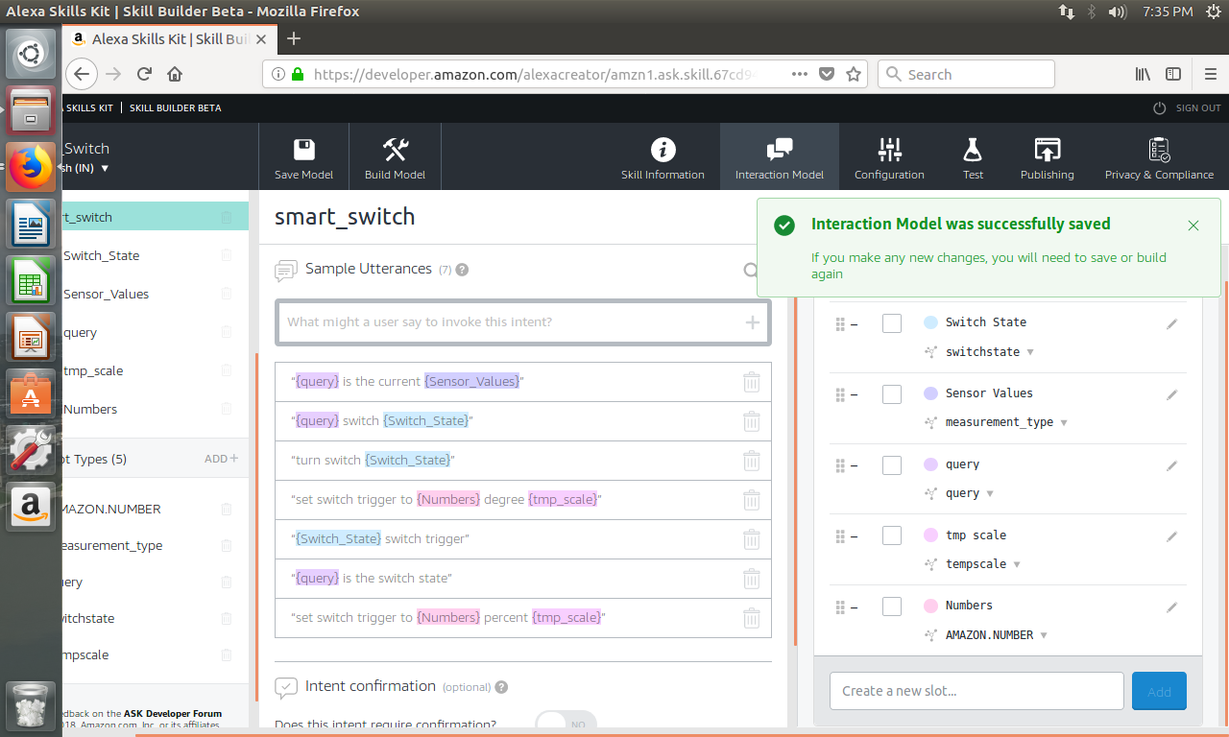Go to the Configuration section

tap(889, 158)
